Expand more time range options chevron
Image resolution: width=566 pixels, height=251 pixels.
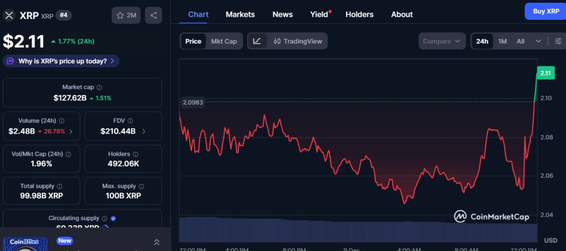538,41
